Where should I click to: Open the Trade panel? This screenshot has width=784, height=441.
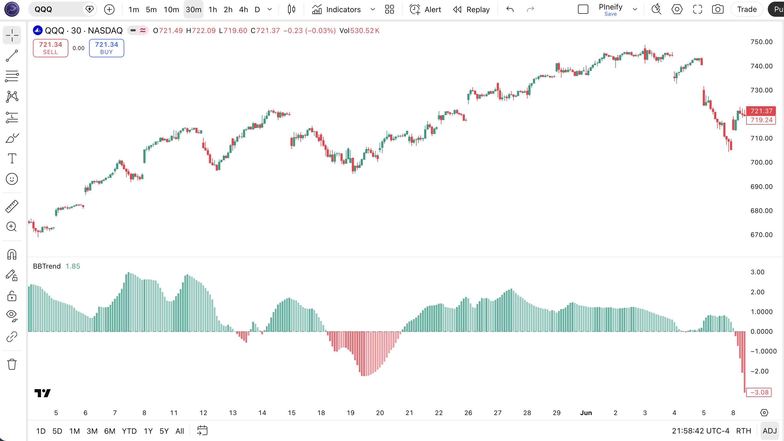click(747, 9)
